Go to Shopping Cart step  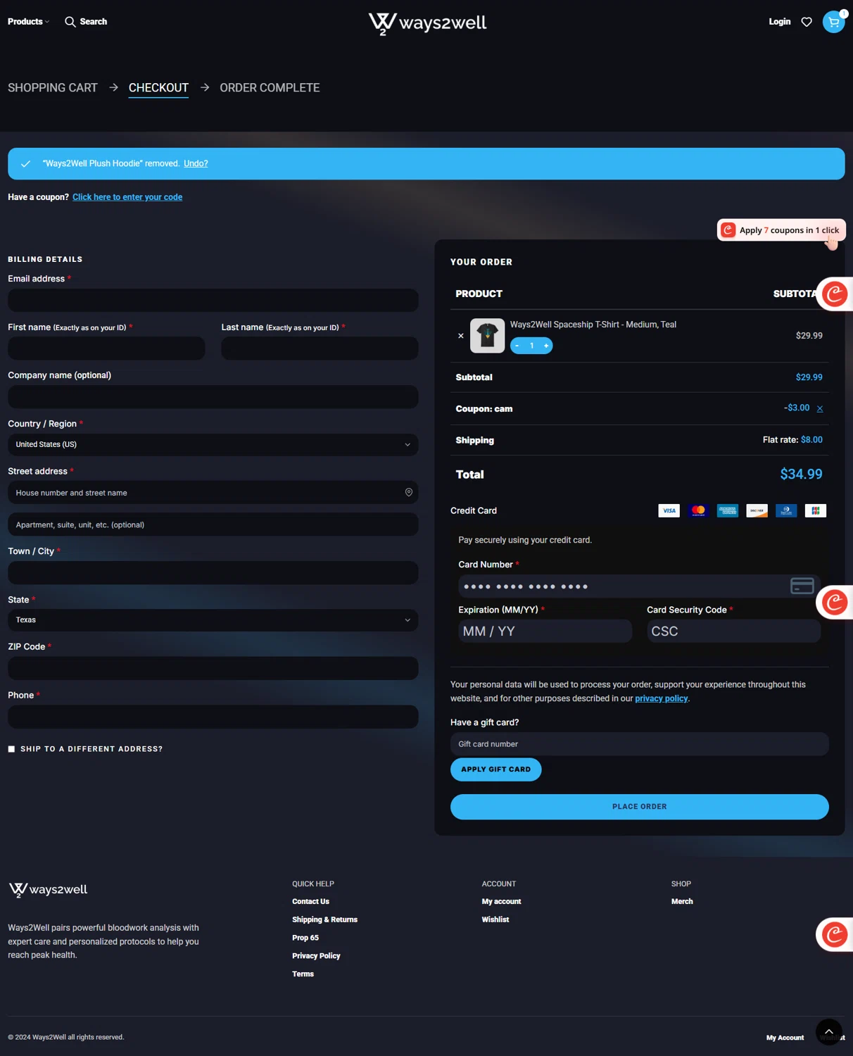53,88
